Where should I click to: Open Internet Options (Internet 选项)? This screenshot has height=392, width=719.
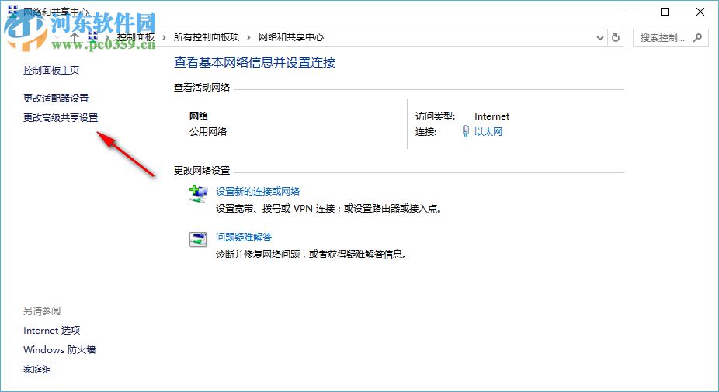point(52,330)
